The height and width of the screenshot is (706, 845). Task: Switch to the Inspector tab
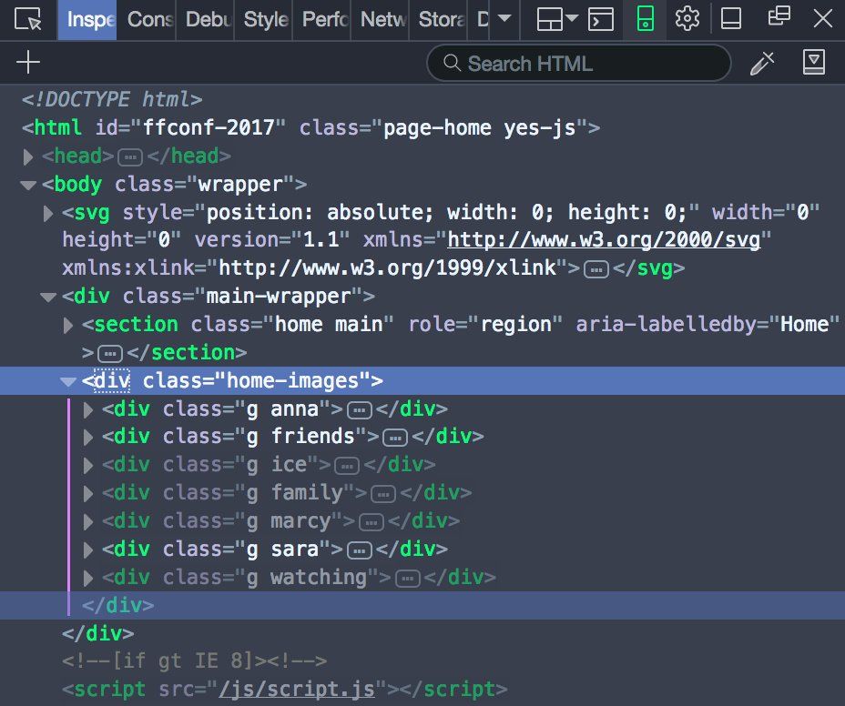pos(87,20)
